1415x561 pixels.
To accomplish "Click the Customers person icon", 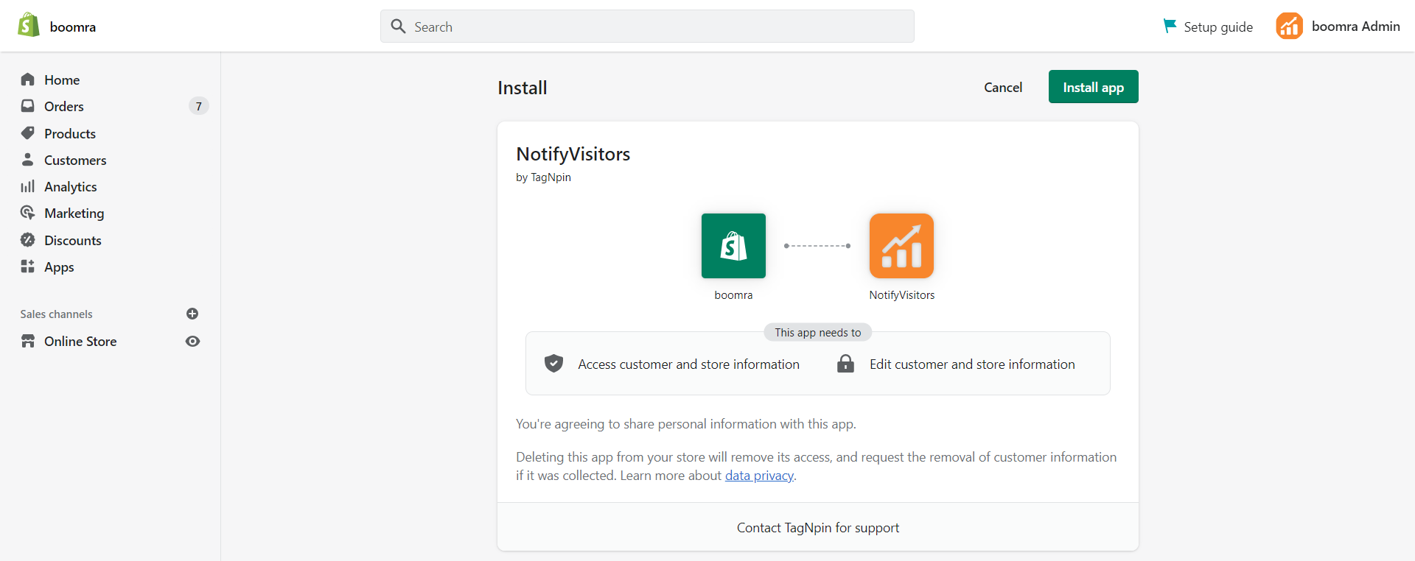I will pos(28,160).
